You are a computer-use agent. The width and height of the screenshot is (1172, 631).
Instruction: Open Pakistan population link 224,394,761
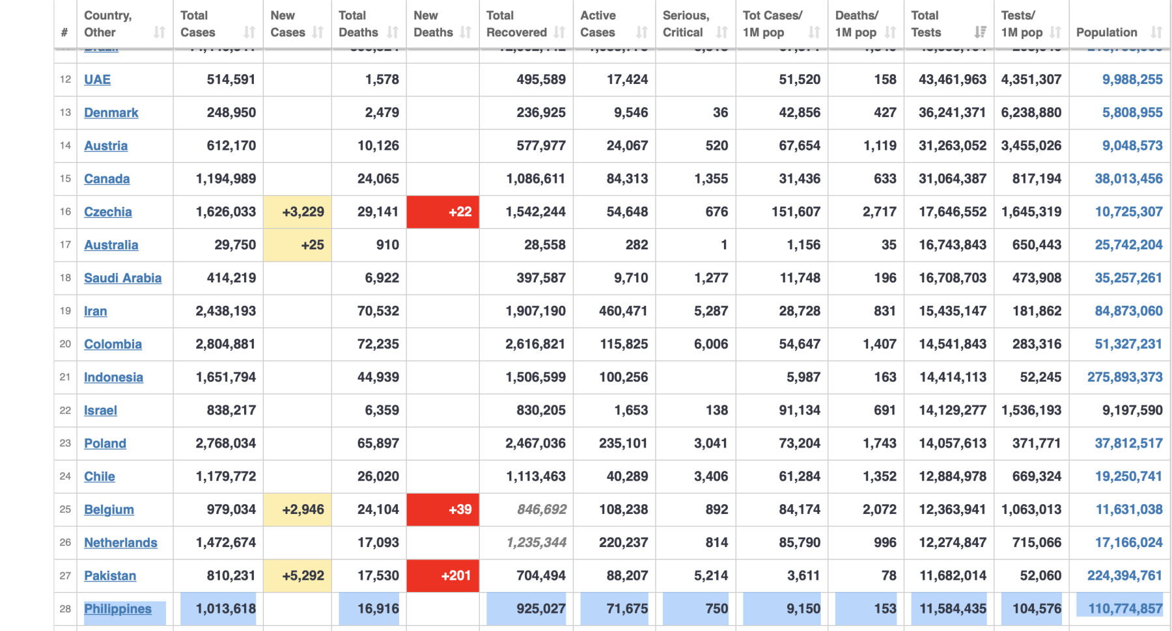point(1124,576)
